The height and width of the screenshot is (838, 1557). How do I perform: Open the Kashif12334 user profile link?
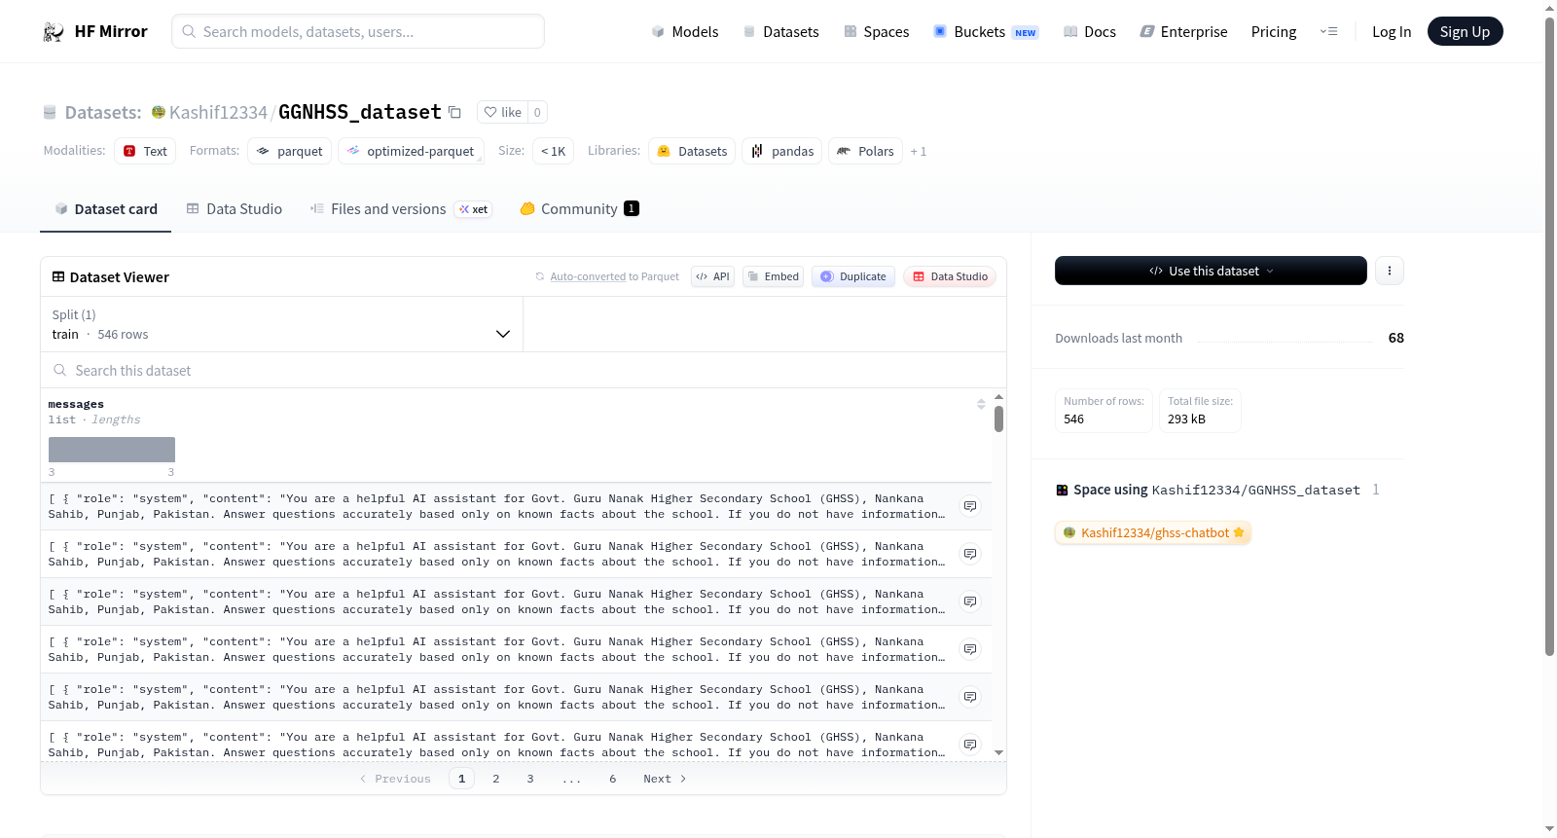click(218, 112)
